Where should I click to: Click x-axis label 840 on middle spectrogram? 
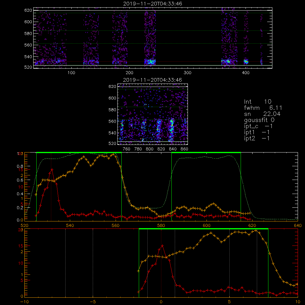point(173,149)
